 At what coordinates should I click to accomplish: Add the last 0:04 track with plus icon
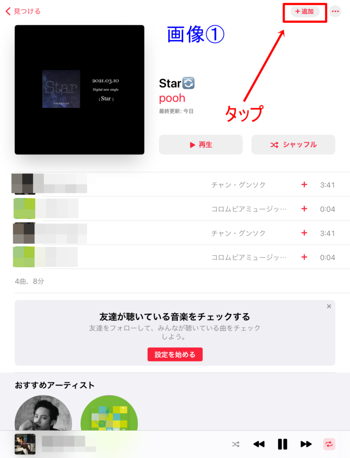304,257
